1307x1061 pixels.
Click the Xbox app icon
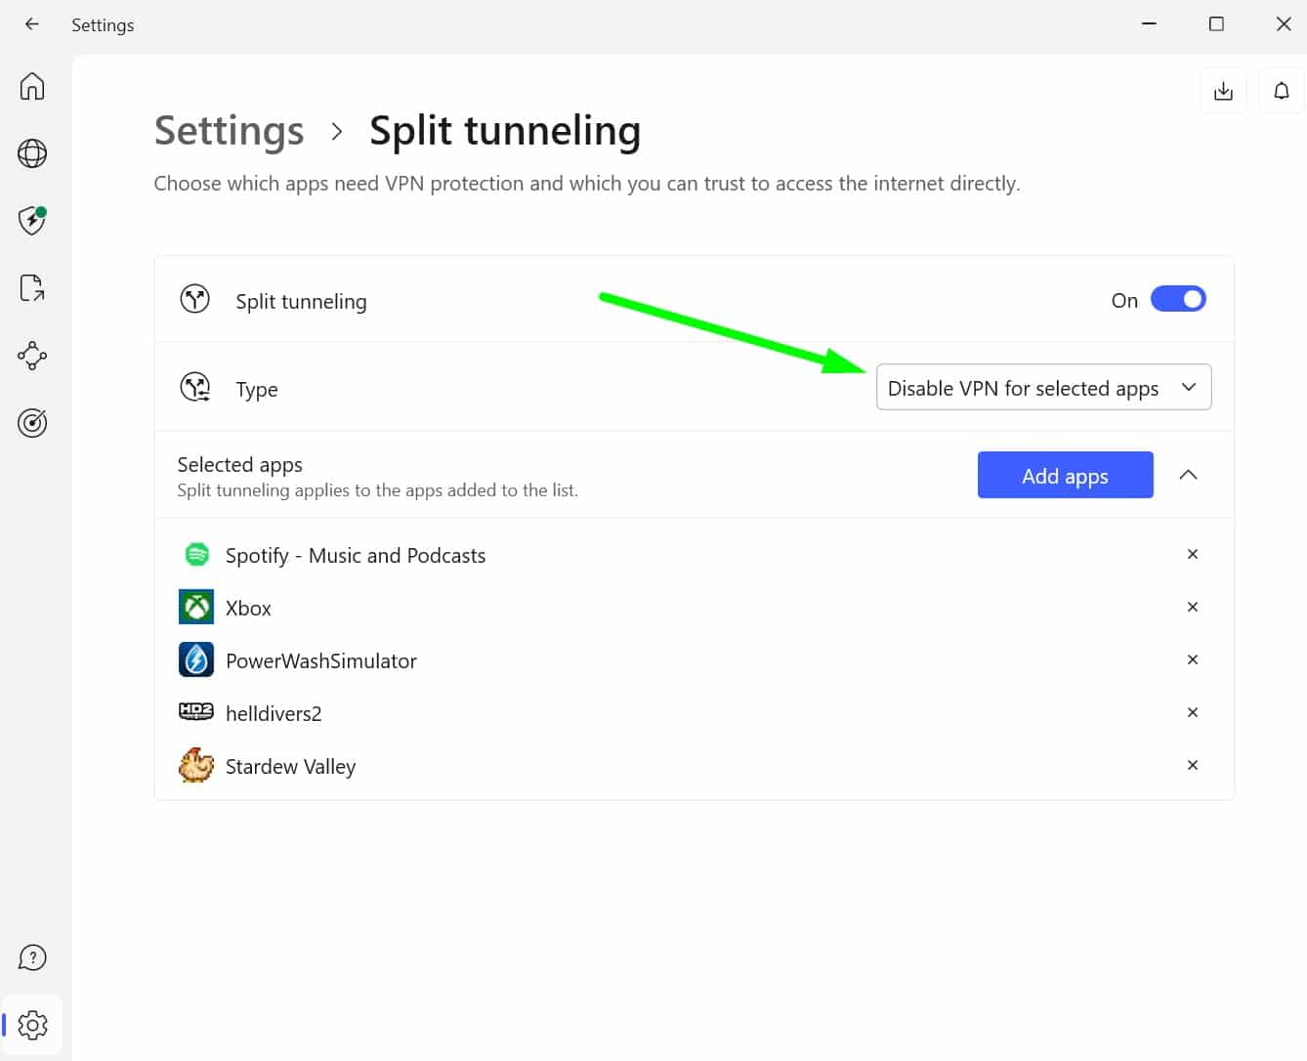196,608
